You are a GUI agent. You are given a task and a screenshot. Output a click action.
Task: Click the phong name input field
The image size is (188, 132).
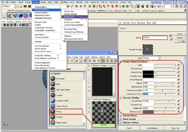[155, 38]
